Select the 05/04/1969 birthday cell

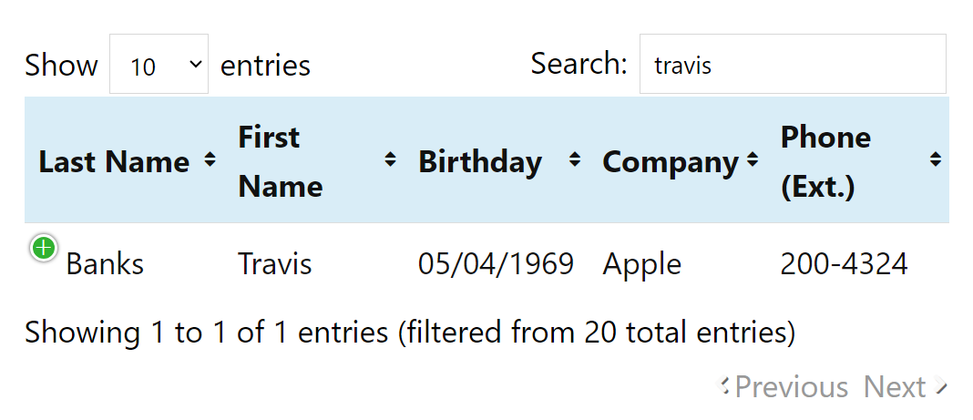point(496,263)
